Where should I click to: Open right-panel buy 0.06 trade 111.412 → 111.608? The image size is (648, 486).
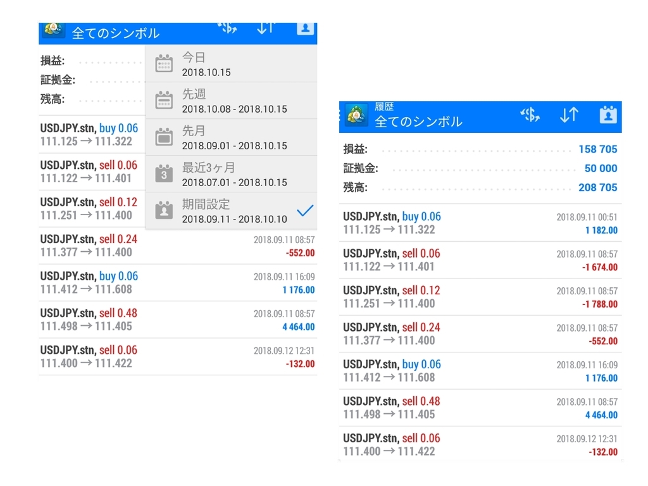click(x=480, y=371)
